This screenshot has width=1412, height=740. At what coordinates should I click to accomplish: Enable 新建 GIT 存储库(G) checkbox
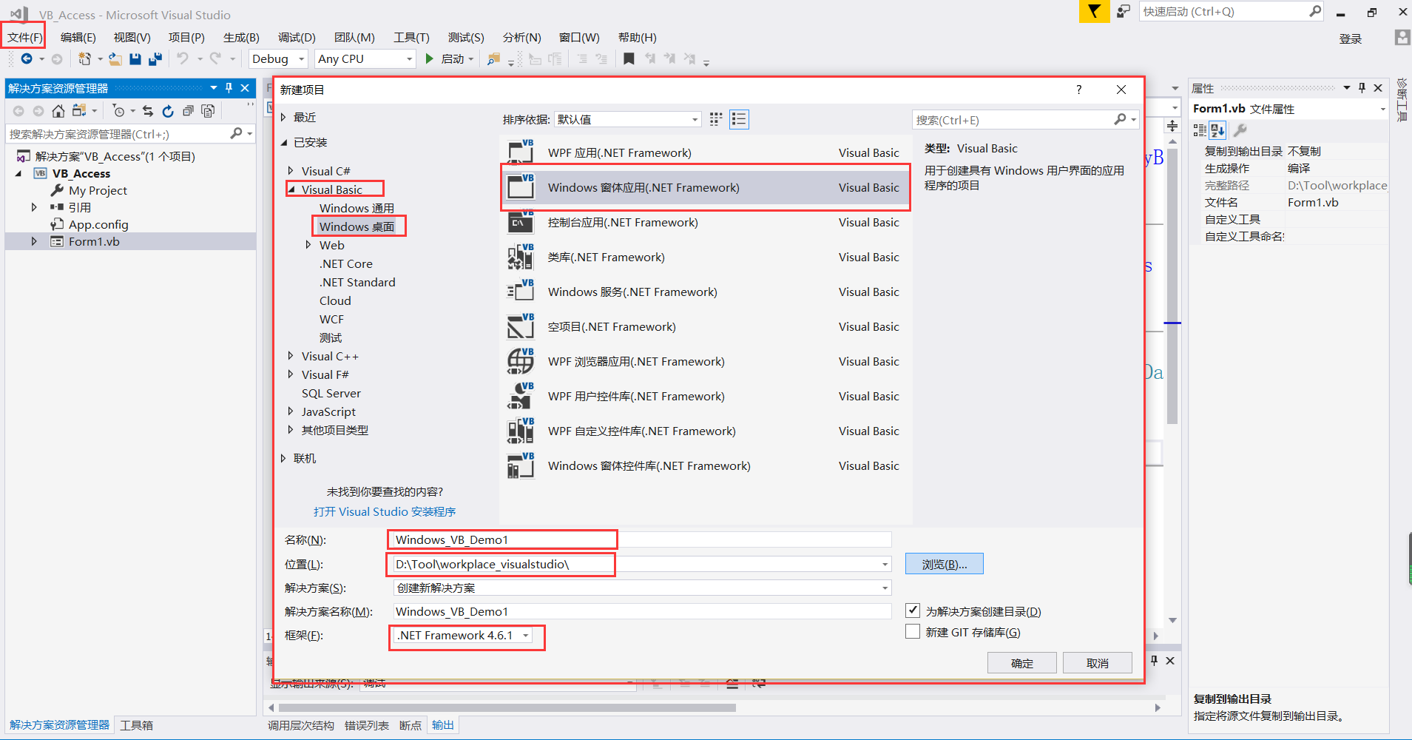[x=913, y=631]
